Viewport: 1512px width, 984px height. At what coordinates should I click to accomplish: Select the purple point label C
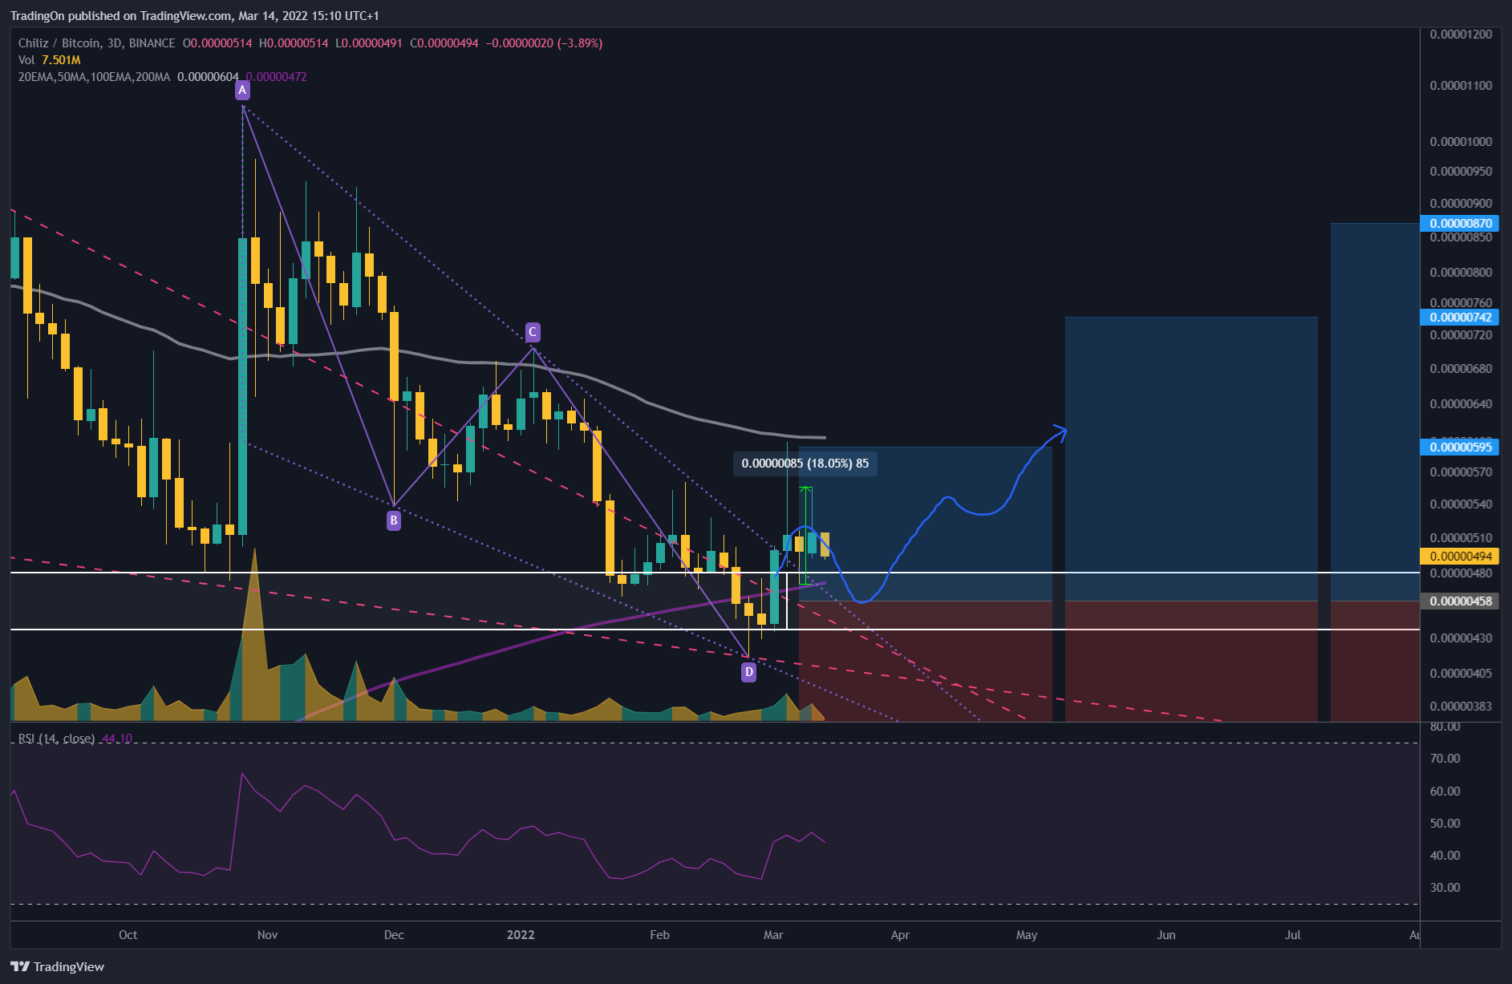[x=533, y=332]
